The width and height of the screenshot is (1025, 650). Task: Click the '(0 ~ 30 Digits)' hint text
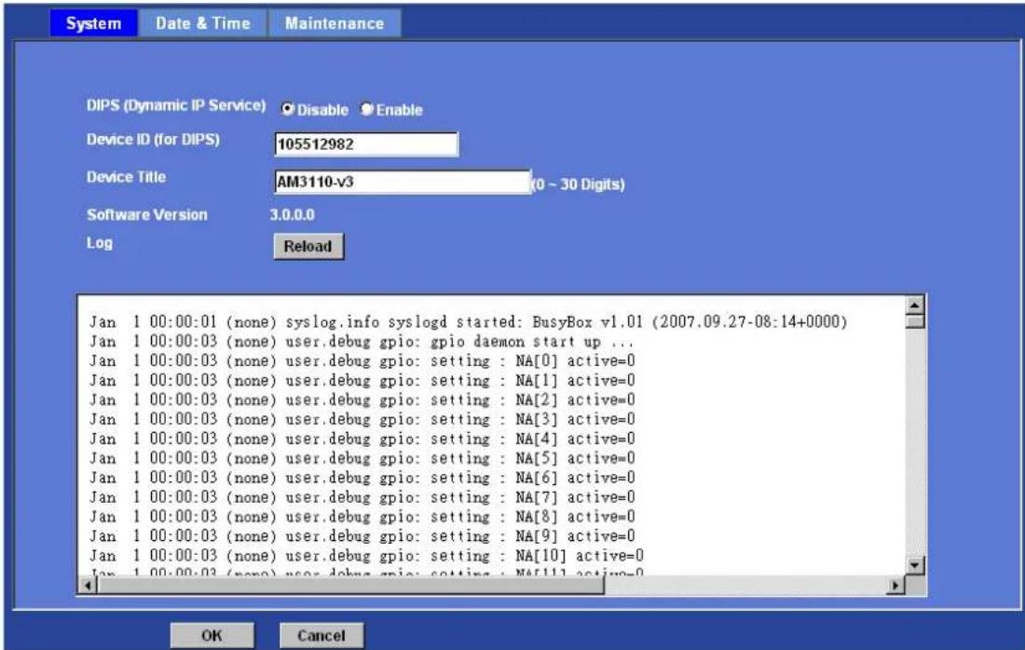(579, 184)
